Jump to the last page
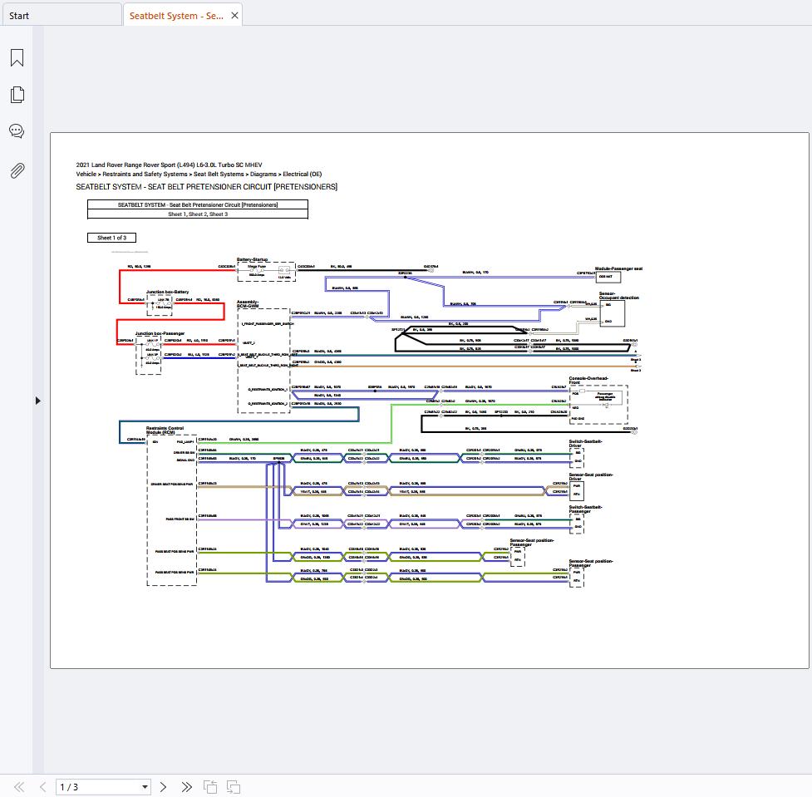Screen dimensions: 812x797 pyautogui.click(x=186, y=786)
